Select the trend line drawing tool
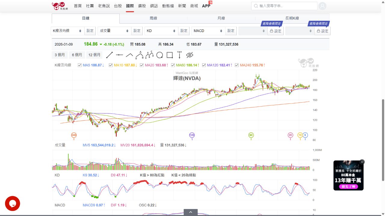The image size is (385, 216). [x=109, y=55]
